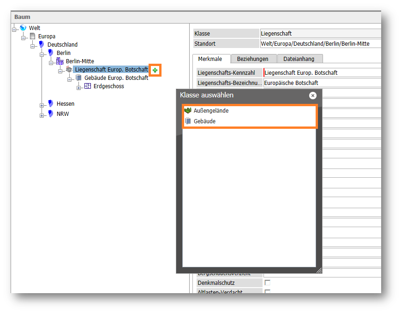
Task: Click the page icon beside Europa
Action: pos(32,36)
